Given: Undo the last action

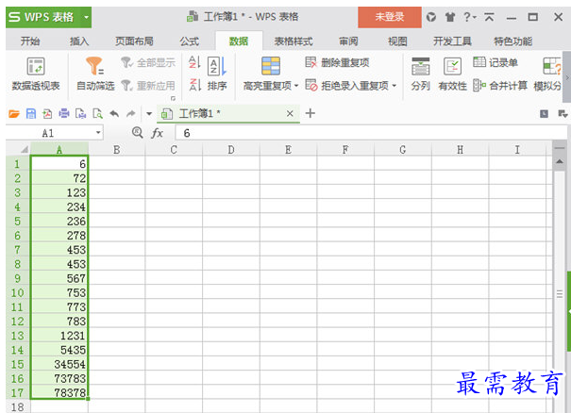Looking at the screenshot, I should [x=114, y=114].
